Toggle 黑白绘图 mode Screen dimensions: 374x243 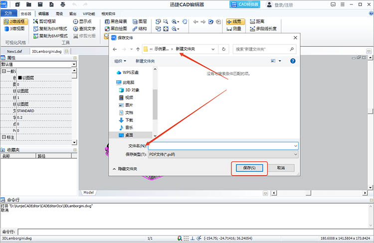tap(116, 28)
